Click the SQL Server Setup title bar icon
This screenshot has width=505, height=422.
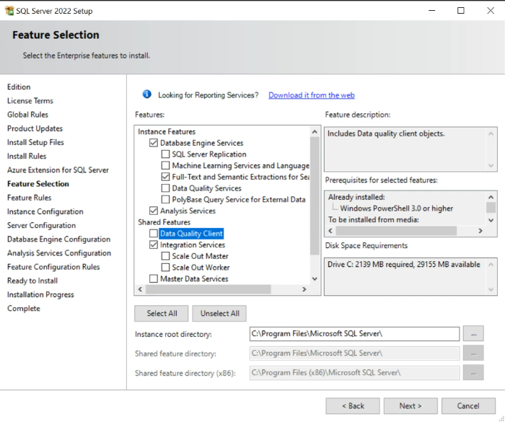tap(9, 11)
